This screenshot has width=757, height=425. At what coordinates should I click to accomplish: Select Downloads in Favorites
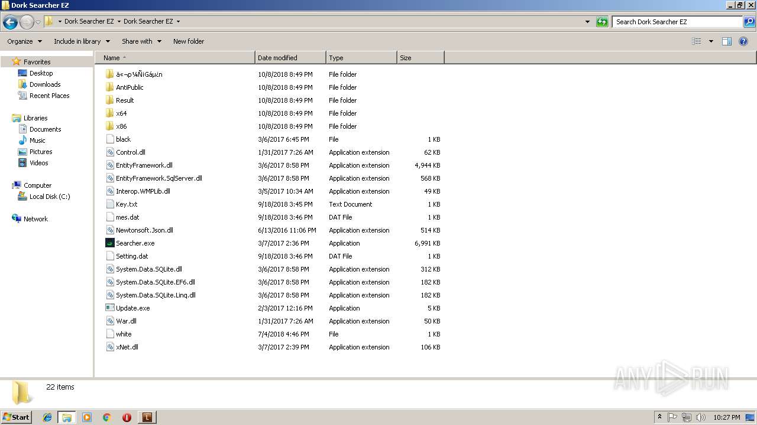pos(45,84)
